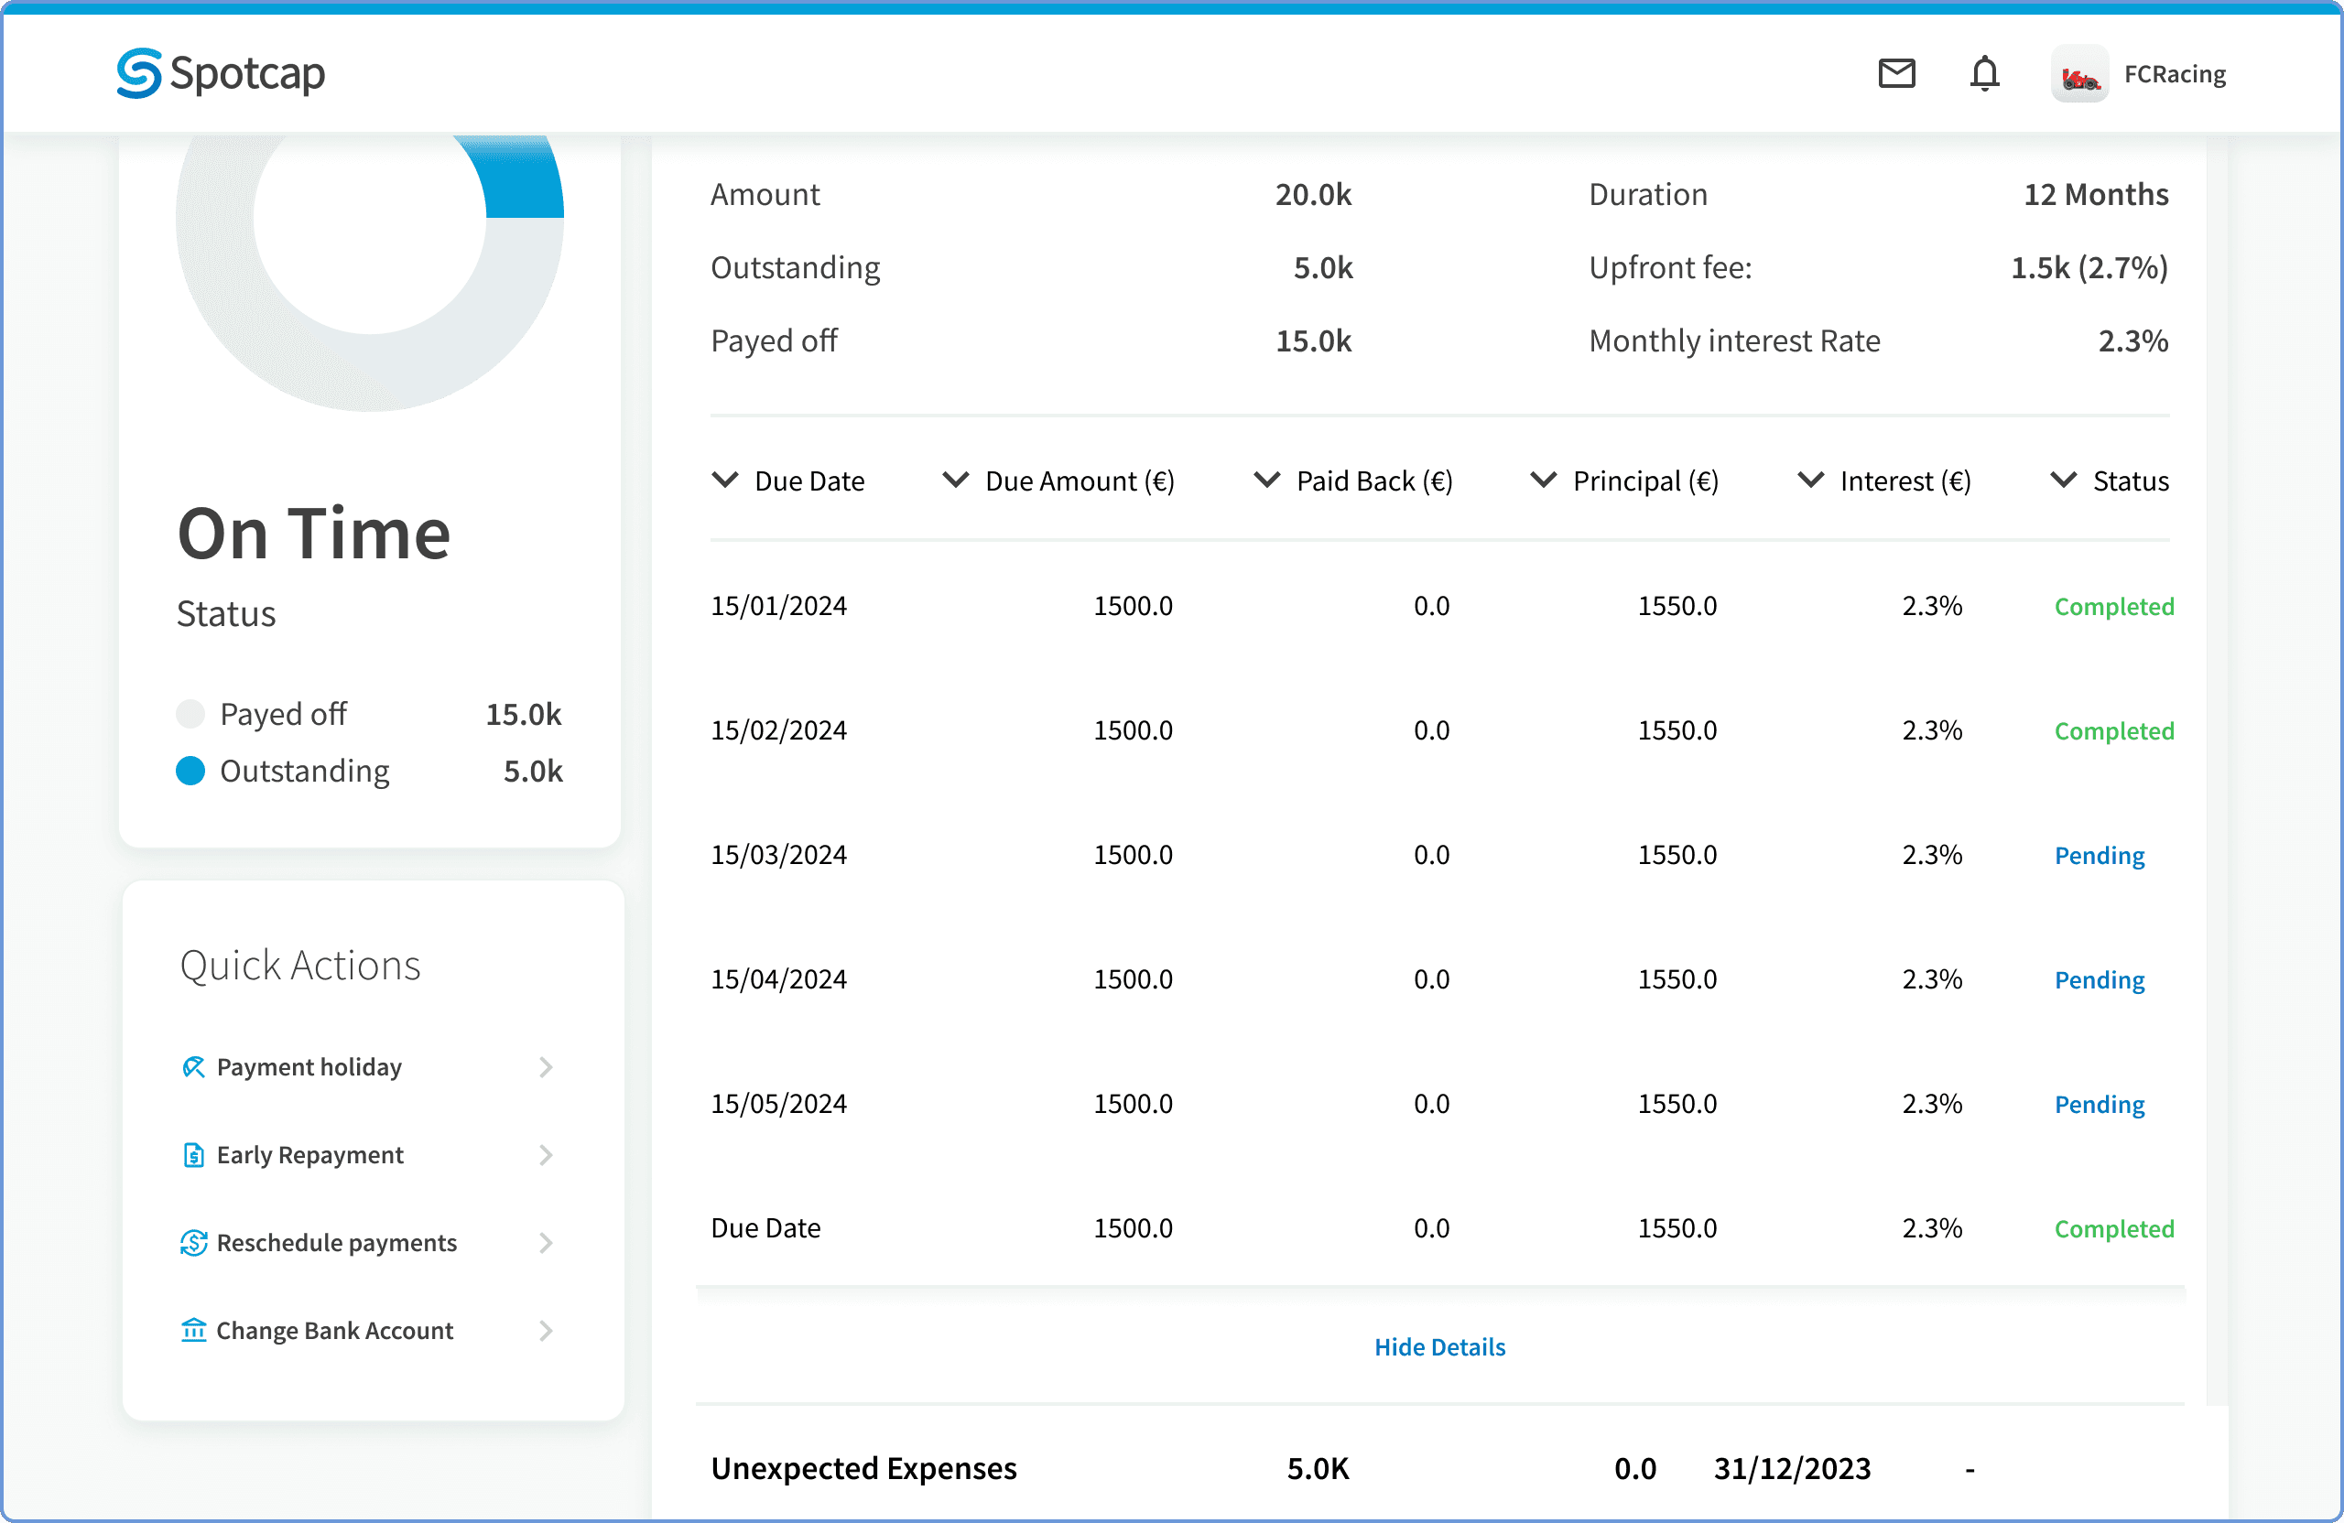Screen dimensions: 2344x1523
Task: Sort by Principal column chevron
Action: [1544, 481]
